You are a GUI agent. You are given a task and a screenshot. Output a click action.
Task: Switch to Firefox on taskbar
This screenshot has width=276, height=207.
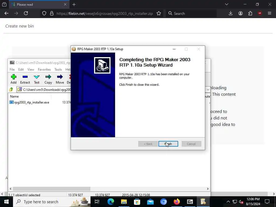pos(177,202)
